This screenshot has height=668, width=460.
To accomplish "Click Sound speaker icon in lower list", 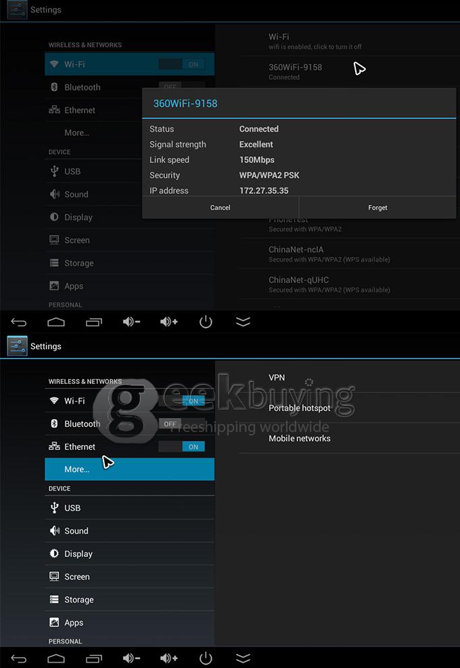I will (x=55, y=530).
